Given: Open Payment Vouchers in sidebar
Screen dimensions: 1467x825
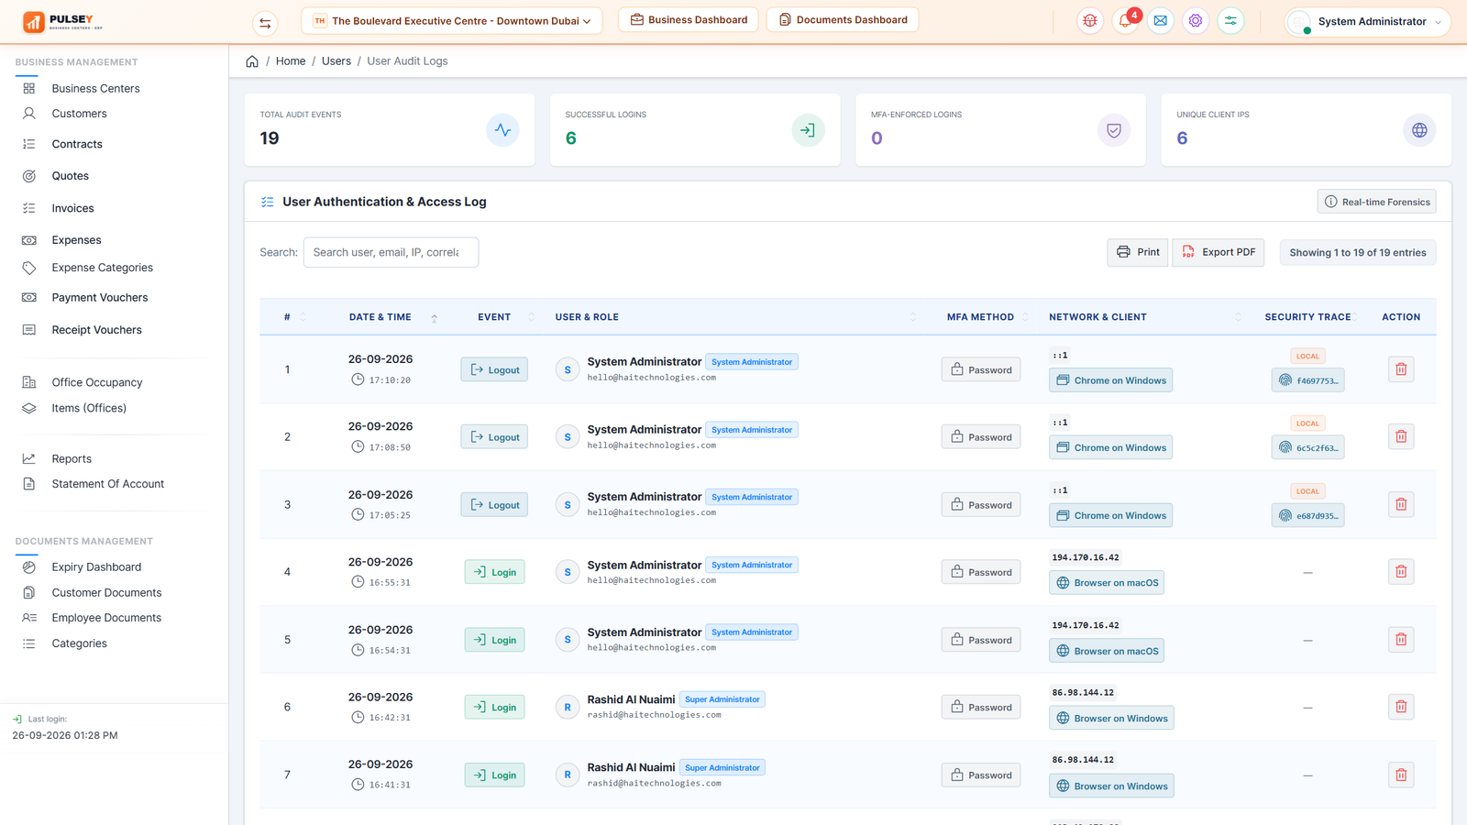Looking at the screenshot, I should [x=100, y=298].
